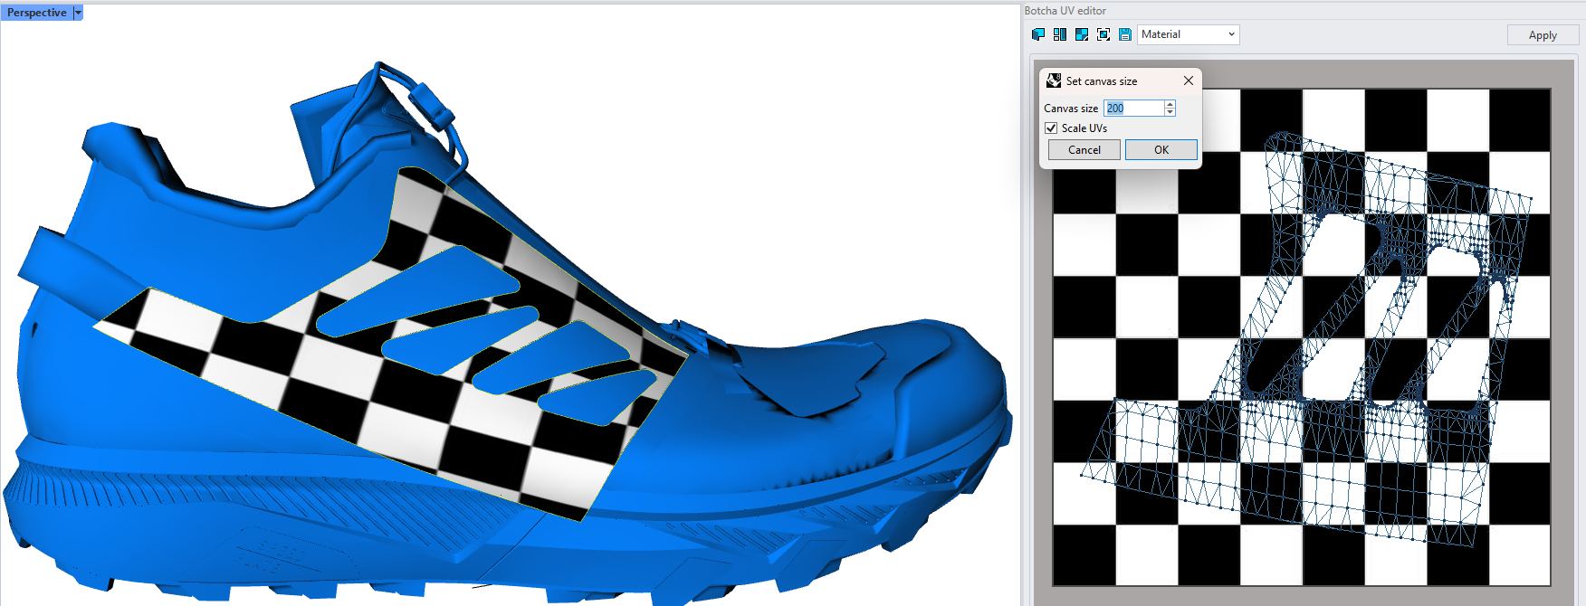The width and height of the screenshot is (1586, 606).
Task: Open the Perspective viewport menu arrow
Action: point(78,13)
